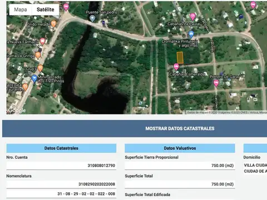
Task: Click the Superficie Total Edificada label
Action: tap(147, 194)
